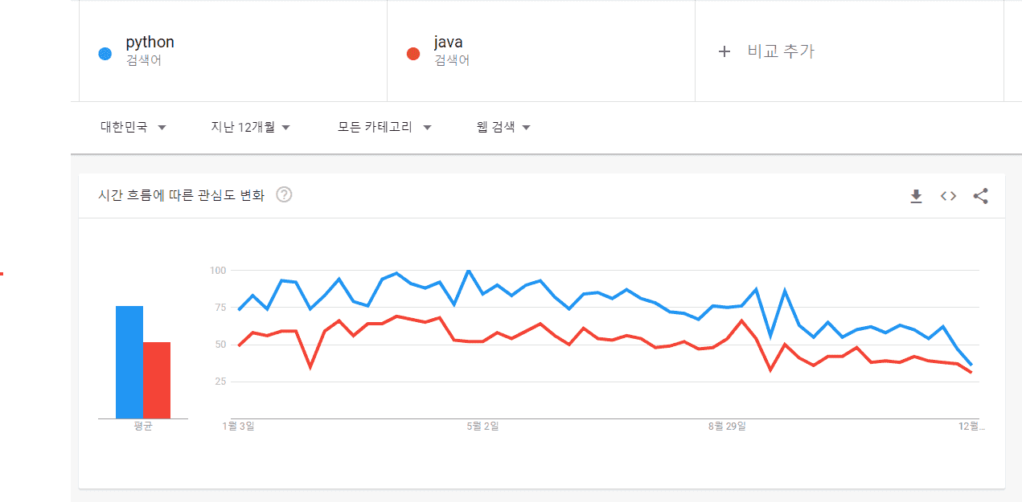1022x502 pixels.
Task: Open the help question mark icon
Action: click(x=284, y=194)
